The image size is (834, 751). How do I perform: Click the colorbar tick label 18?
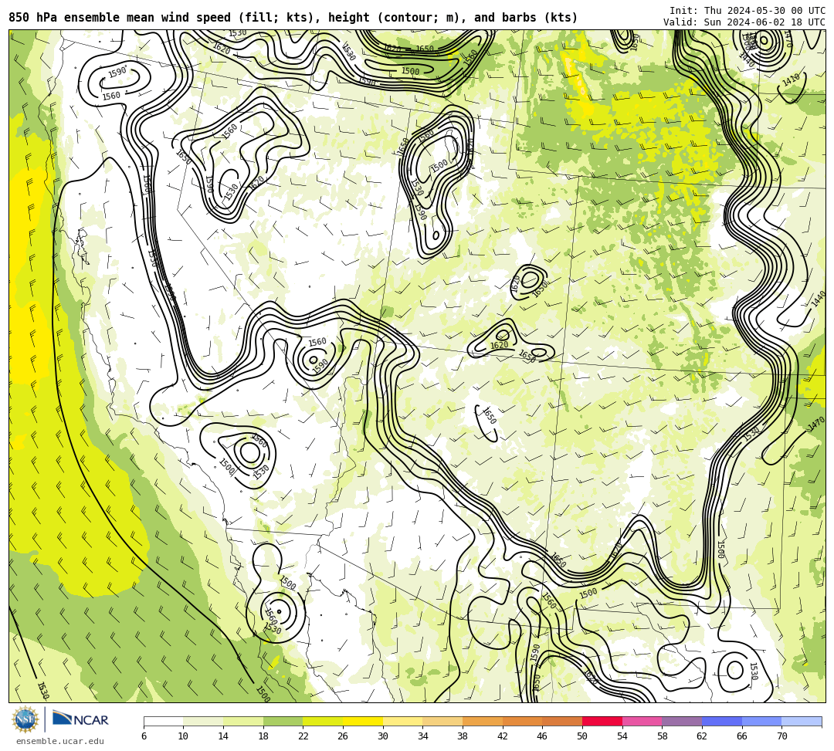coord(263,736)
